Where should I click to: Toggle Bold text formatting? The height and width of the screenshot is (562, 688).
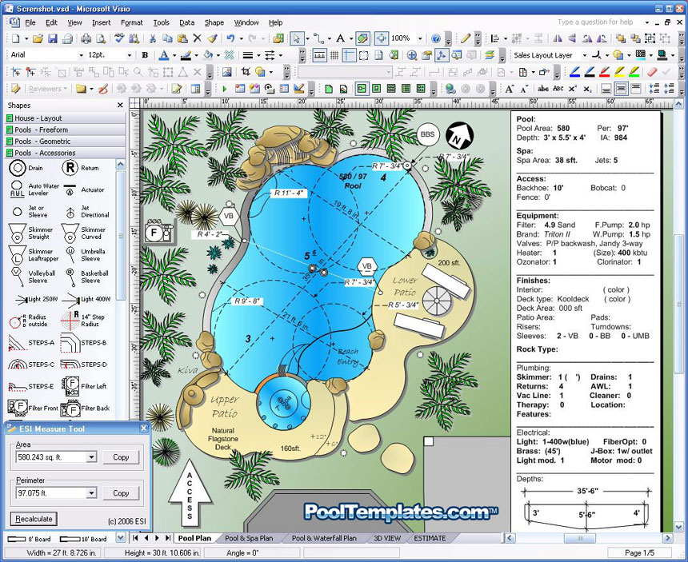[x=145, y=55]
